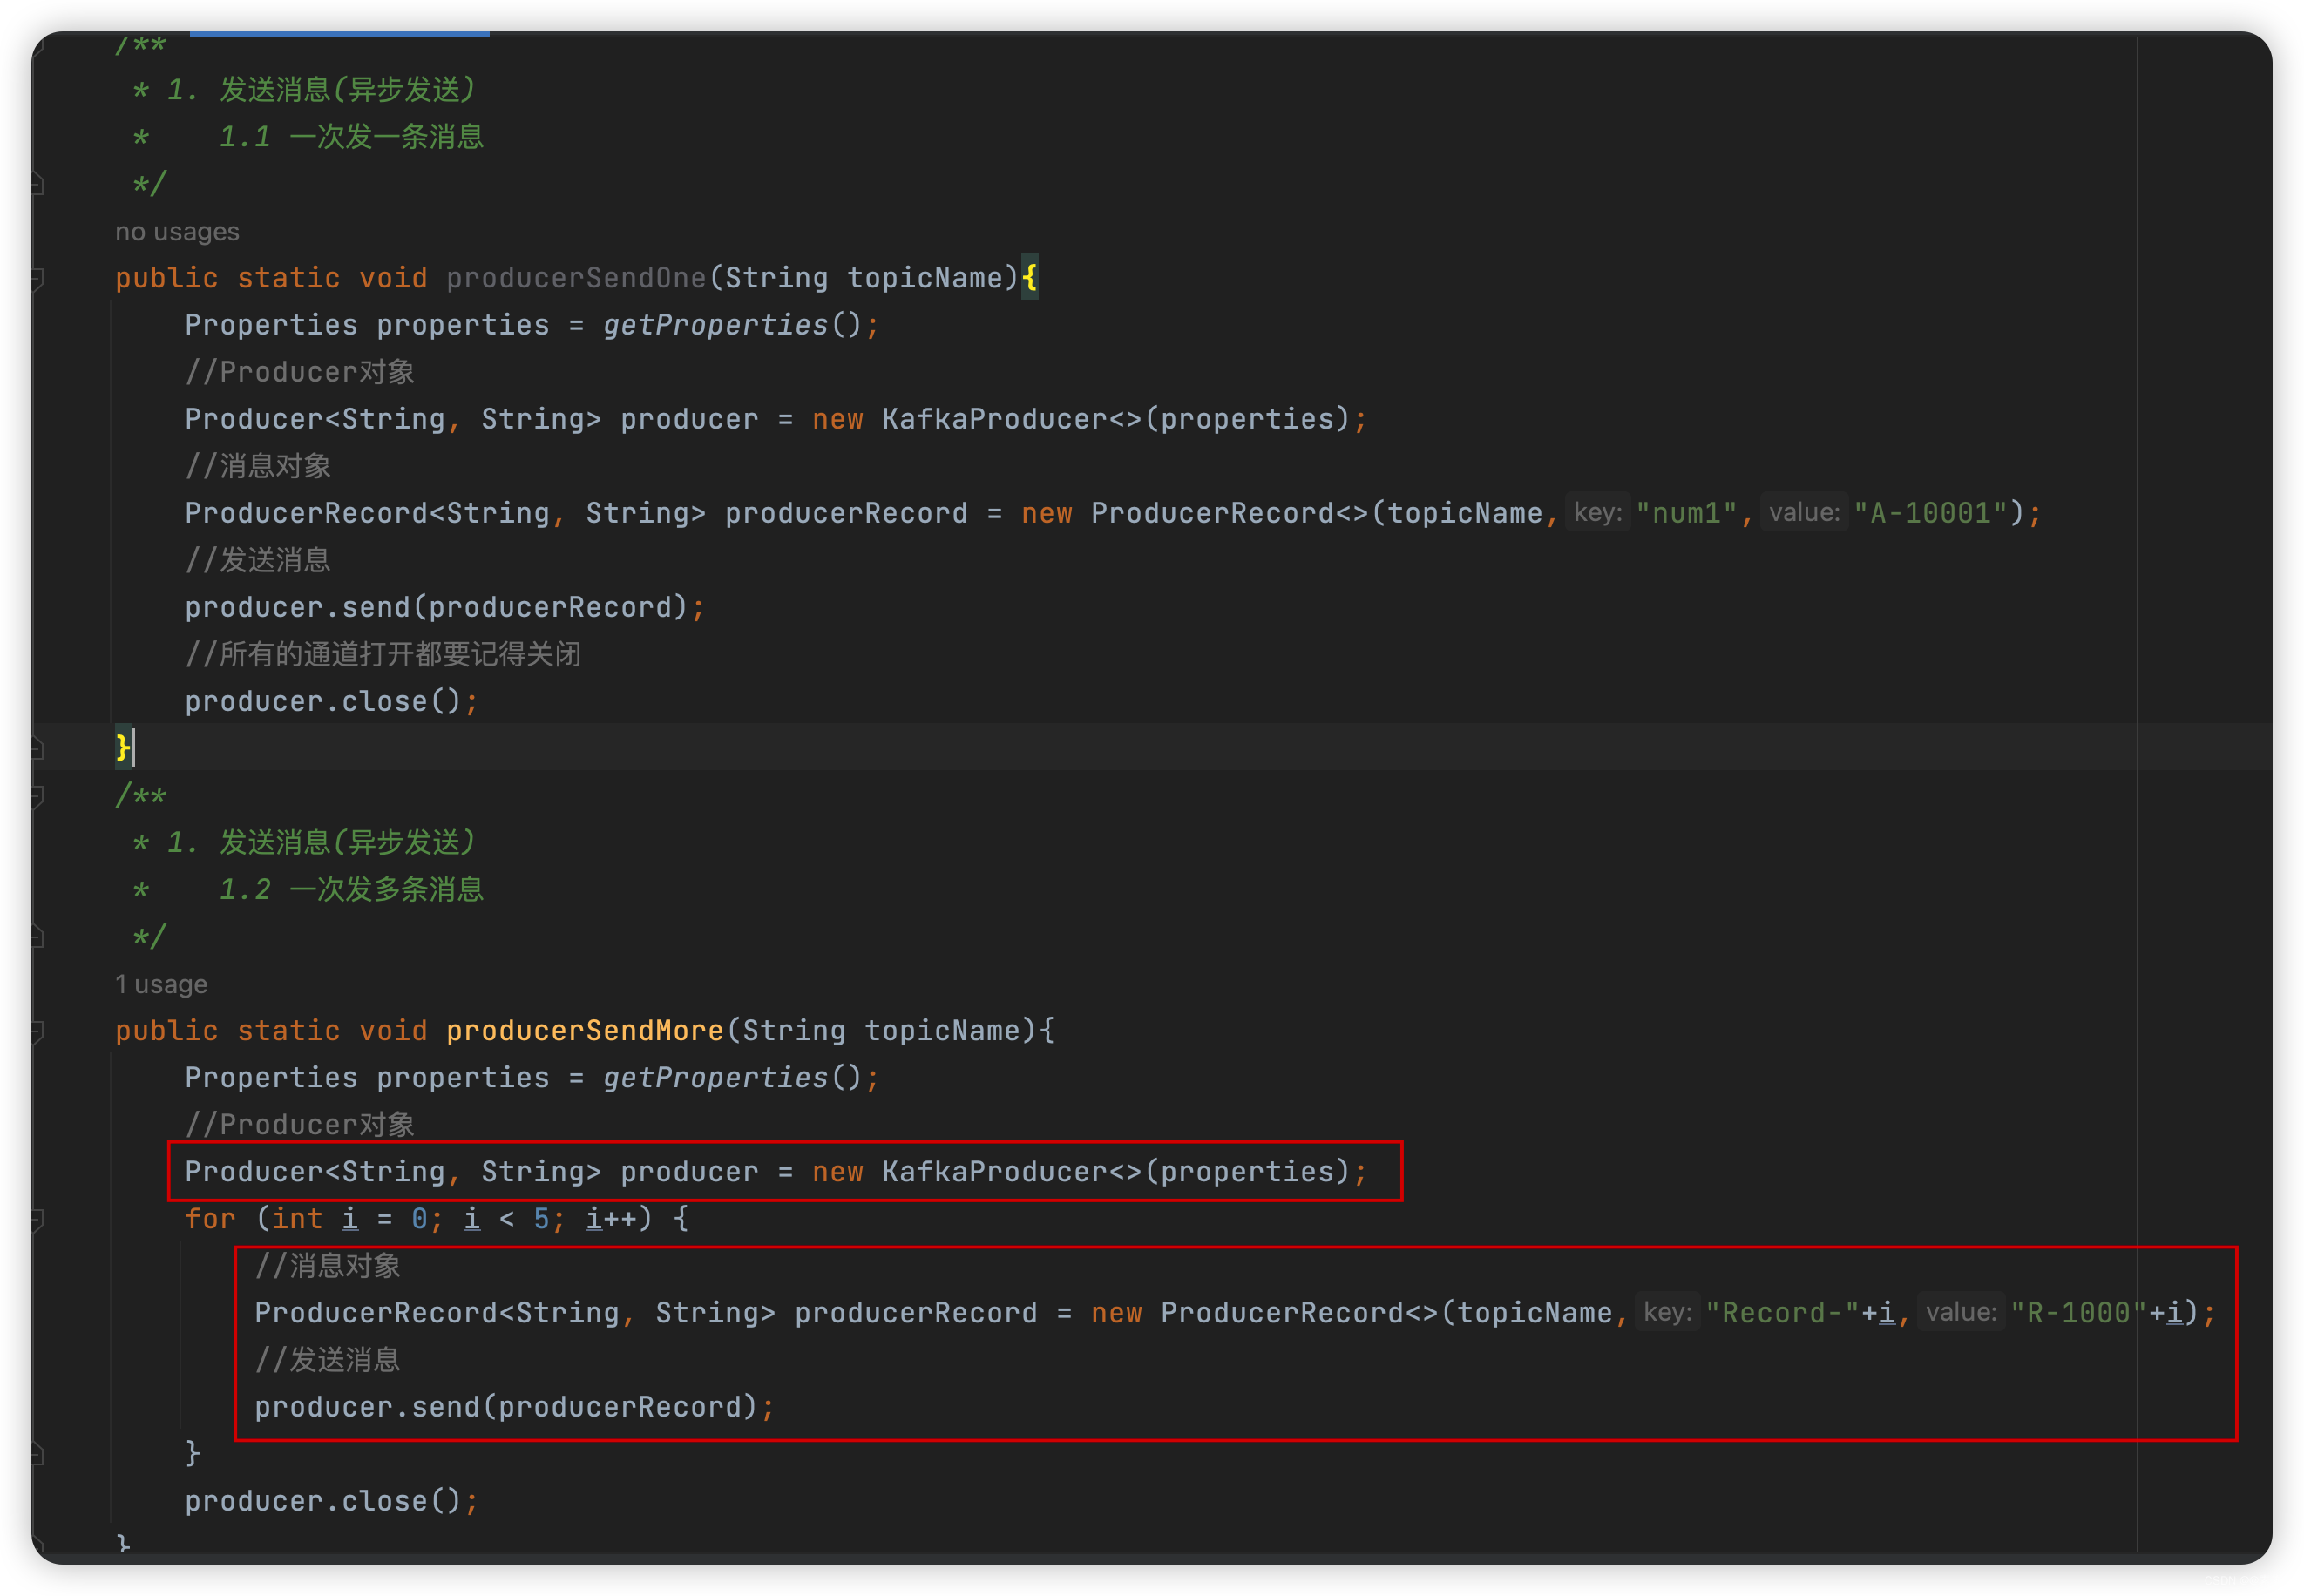This screenshot has width=2304, height=1596.
Task: Click "//发送消息" comment inside the for loop
Action: click(x=327, y=1359)
